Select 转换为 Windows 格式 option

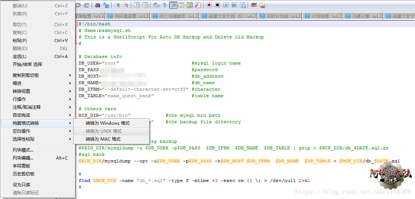pyautogui.click(x=108, y=123)
